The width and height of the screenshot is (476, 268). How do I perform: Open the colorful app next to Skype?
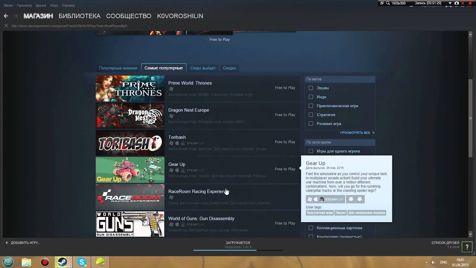click(100, 262)
